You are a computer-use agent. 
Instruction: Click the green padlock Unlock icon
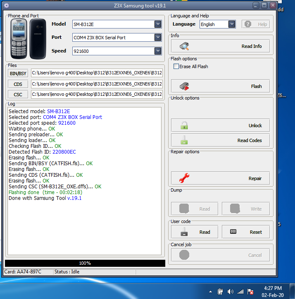(x=184, y=126)
